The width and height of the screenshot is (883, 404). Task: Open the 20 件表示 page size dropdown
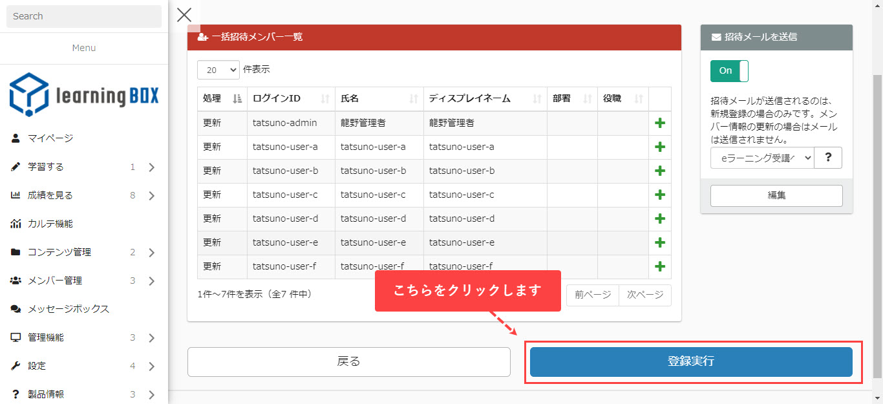(x=218, y=70)
